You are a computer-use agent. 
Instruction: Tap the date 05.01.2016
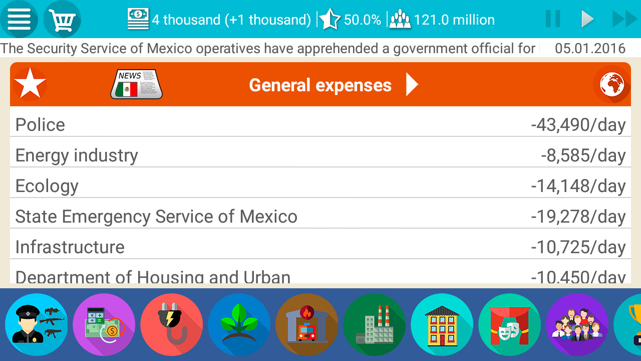coord(590,49)
